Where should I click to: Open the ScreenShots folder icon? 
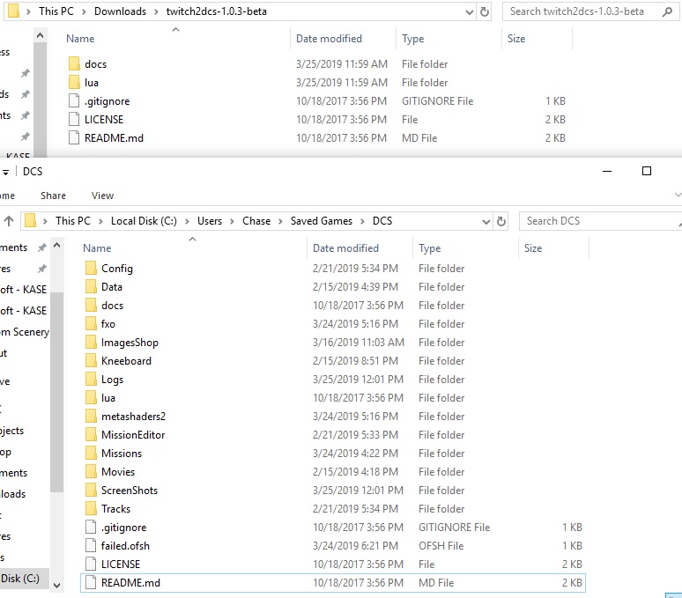pos(91,491)
